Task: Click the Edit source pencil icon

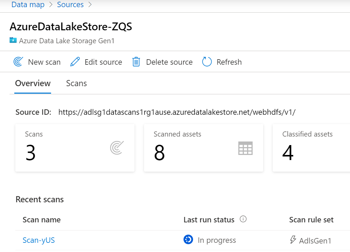Action: pos(75,62)
